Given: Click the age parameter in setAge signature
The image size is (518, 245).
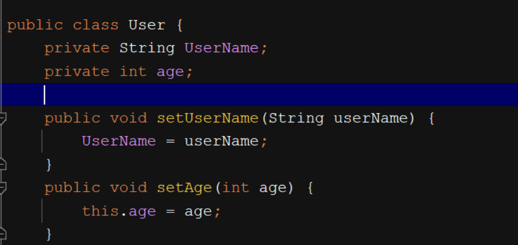Looking at the screenshot, I should [x=272, y=187].
